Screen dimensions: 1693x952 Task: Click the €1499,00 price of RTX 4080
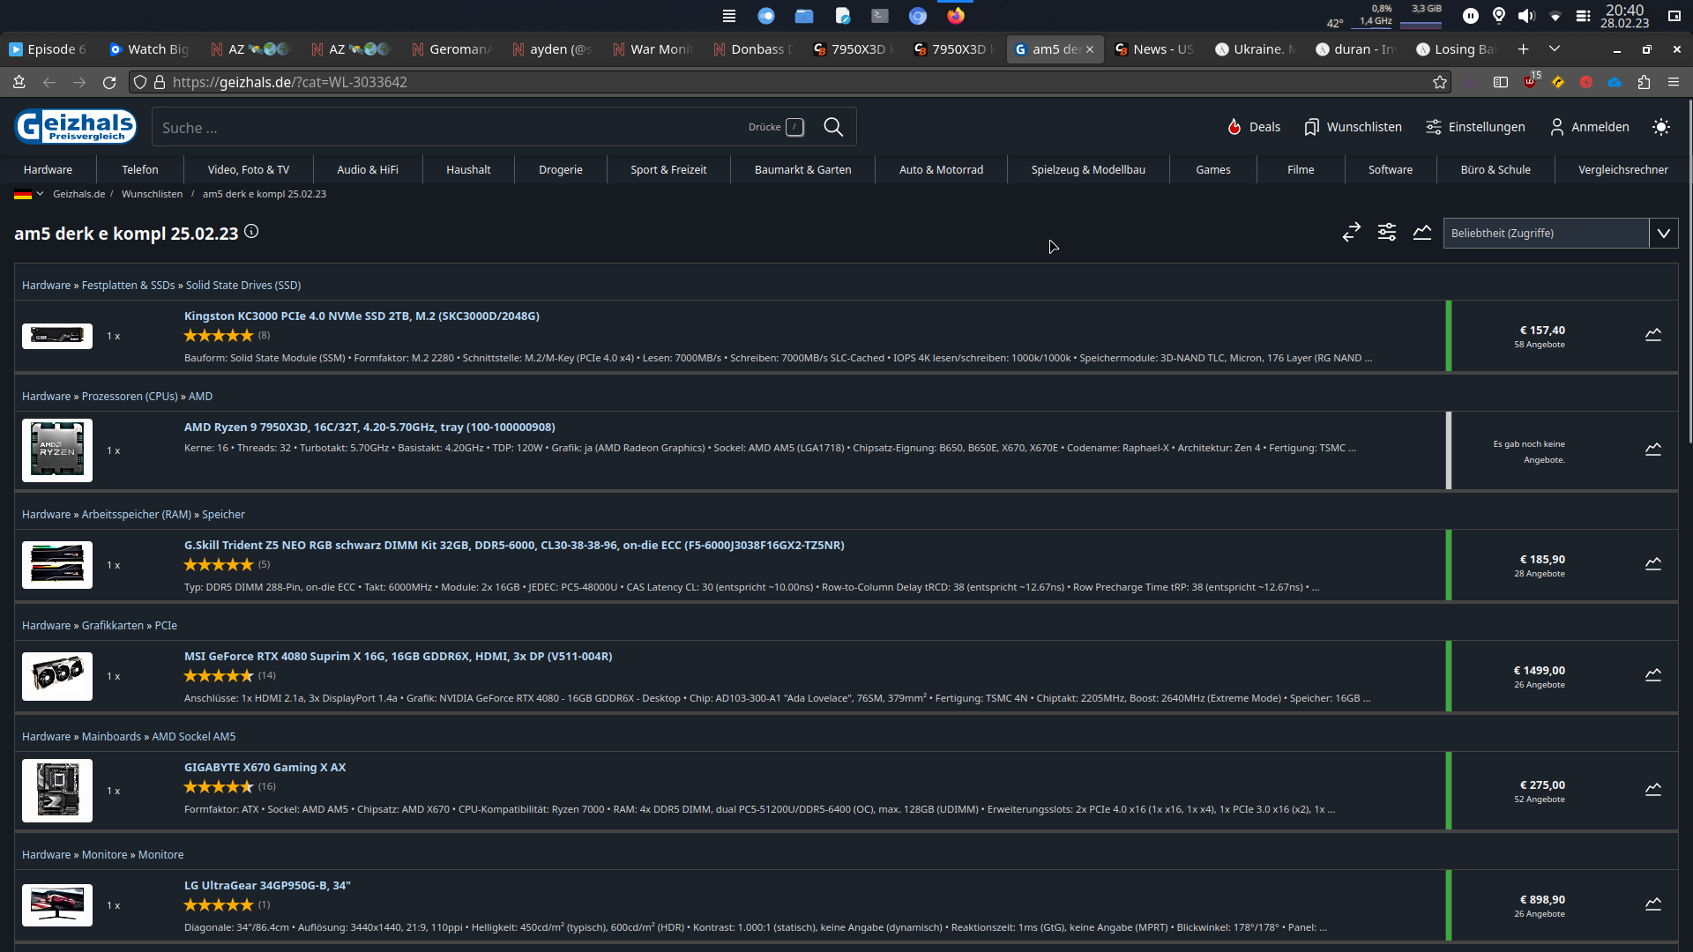point(1540,670)
